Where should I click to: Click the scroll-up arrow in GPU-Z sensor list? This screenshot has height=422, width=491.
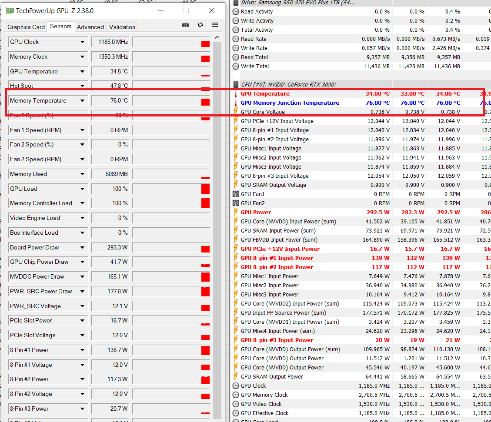pos(217,37)
